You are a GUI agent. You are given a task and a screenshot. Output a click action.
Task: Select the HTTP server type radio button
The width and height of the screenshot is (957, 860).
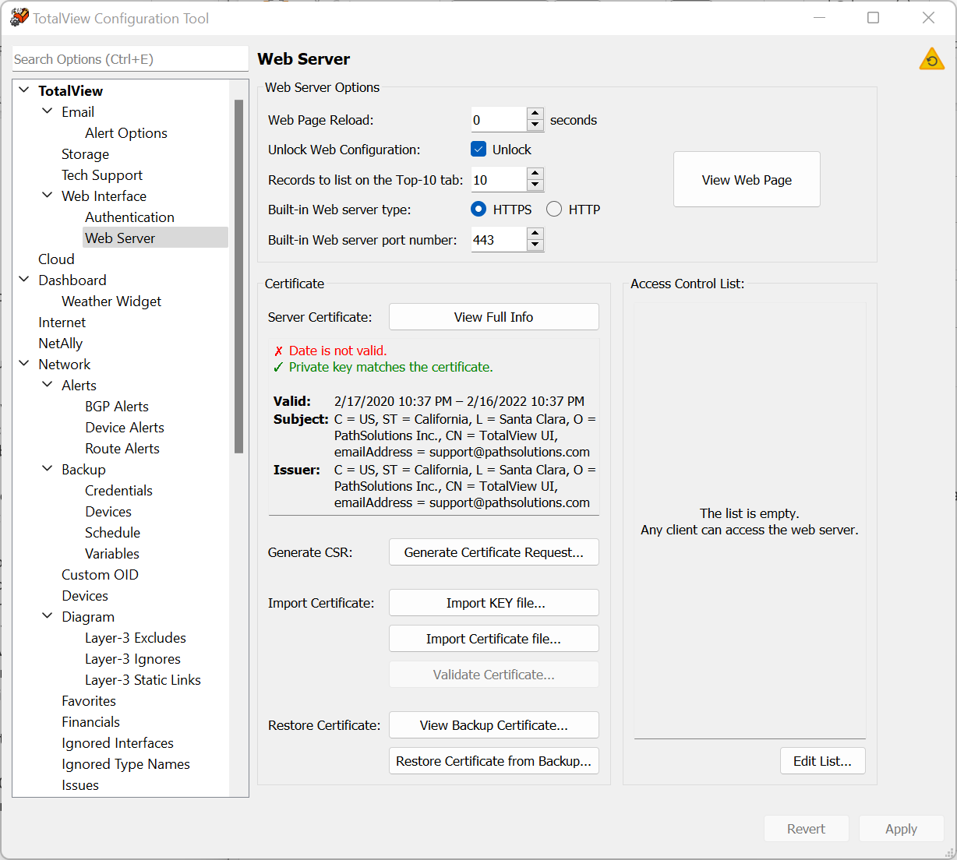click(554, 210)
